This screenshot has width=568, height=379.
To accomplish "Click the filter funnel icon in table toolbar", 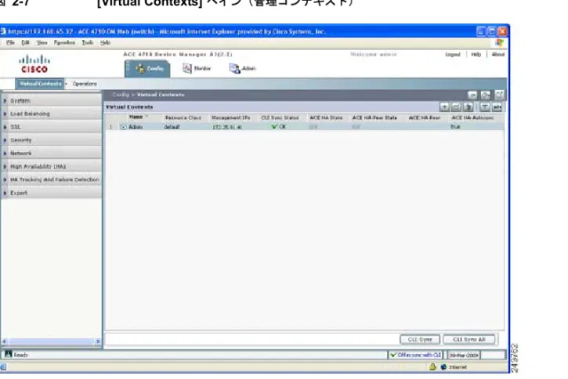I will click(485, 106).
